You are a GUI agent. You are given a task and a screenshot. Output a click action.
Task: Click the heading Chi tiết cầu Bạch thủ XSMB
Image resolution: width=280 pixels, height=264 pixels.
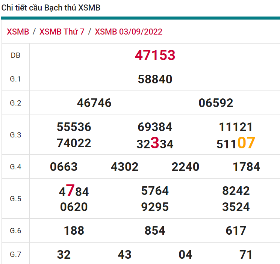point(51,8)
